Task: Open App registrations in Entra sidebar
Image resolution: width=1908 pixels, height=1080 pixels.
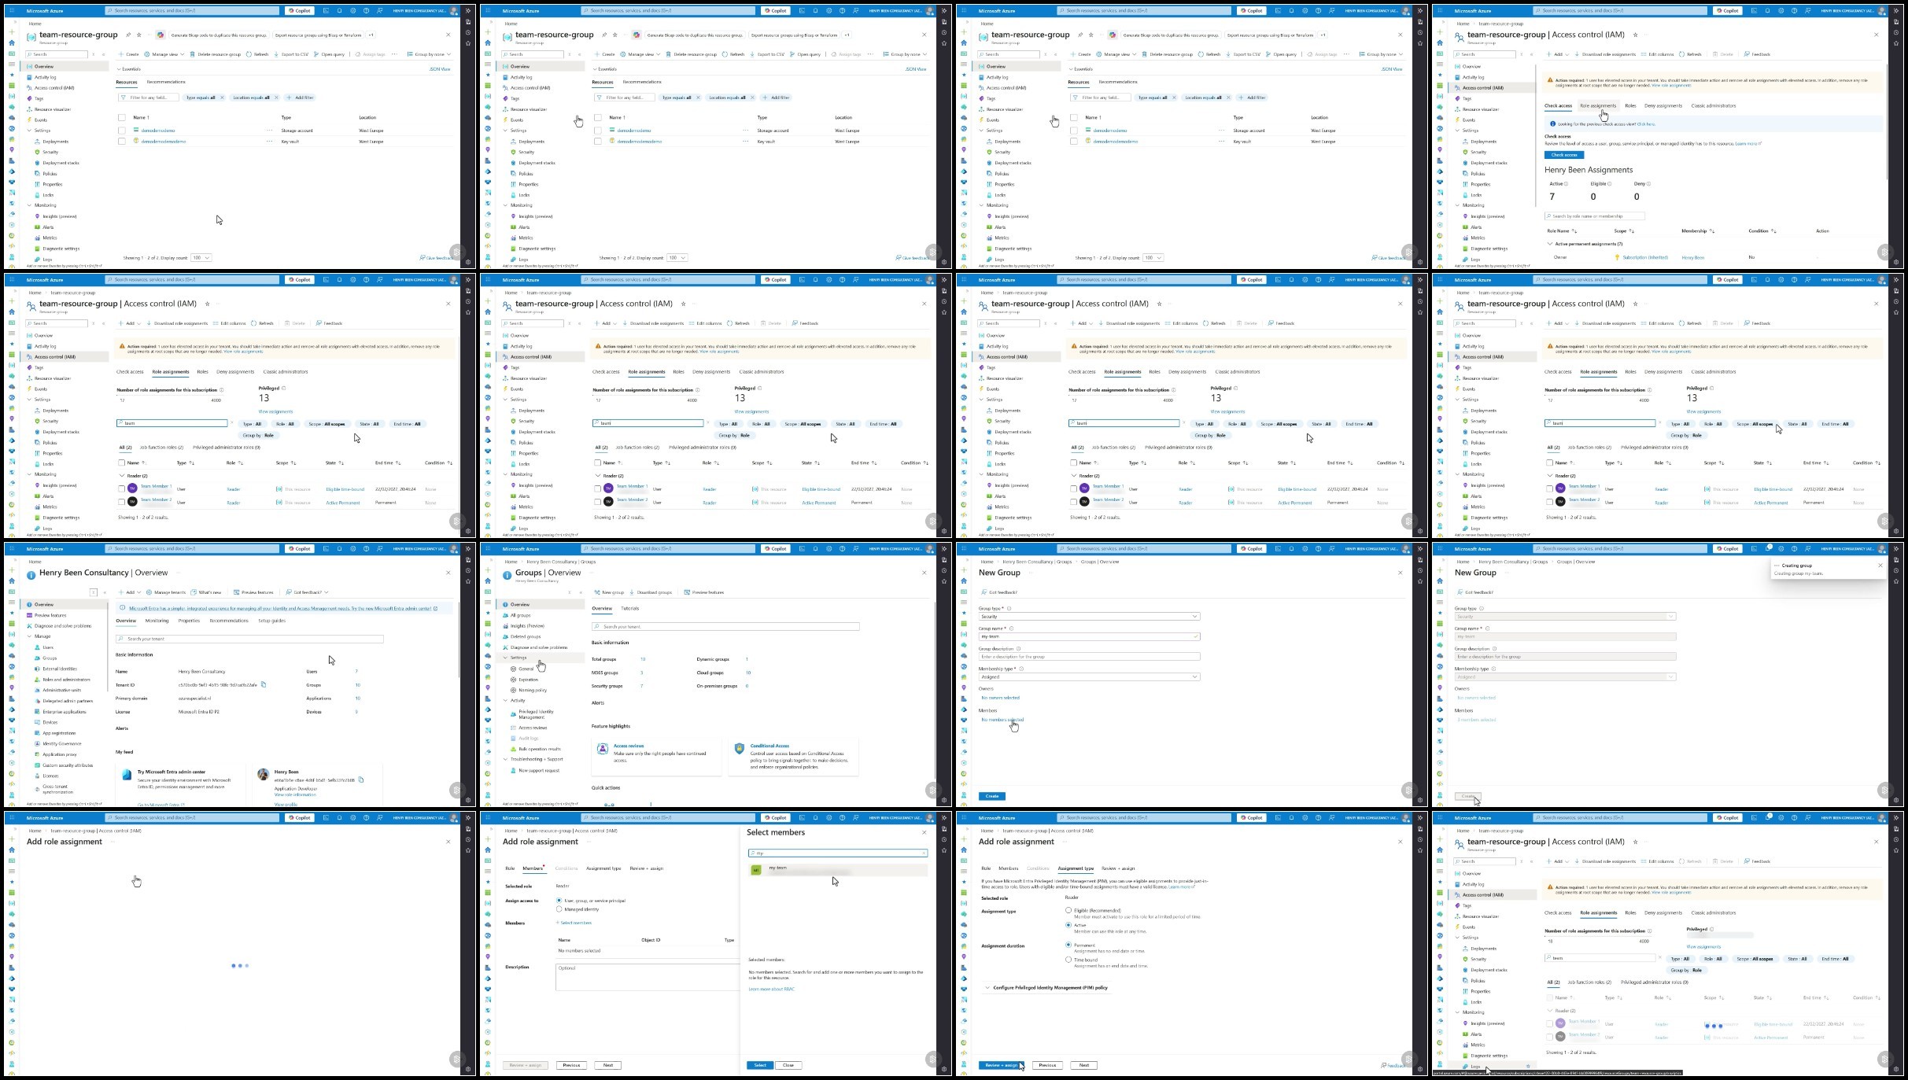Action: tap(58, 733)
